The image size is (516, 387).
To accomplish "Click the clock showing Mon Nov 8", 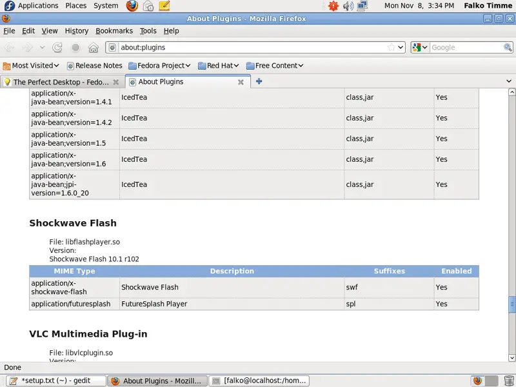I will [x=419, y=6].
